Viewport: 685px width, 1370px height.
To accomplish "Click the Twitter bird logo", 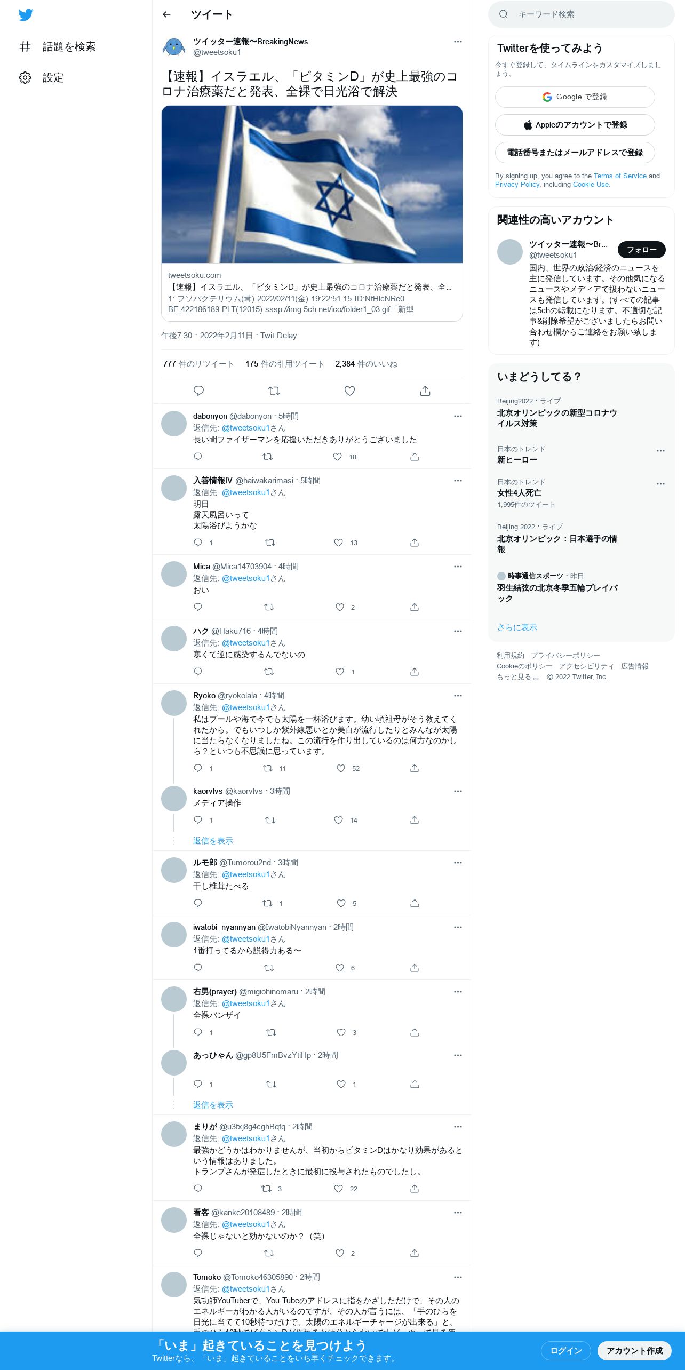I will point(26,15).
